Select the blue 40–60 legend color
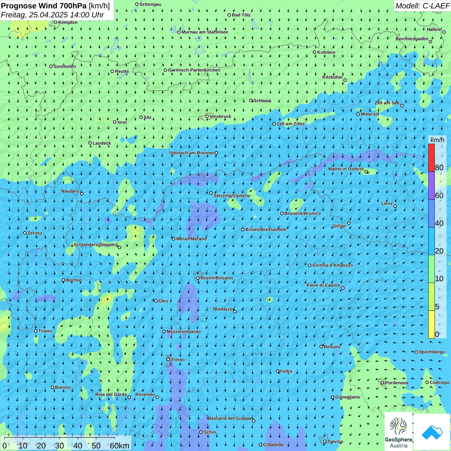Screen dimensions: 451x451 tap(431, 214)
